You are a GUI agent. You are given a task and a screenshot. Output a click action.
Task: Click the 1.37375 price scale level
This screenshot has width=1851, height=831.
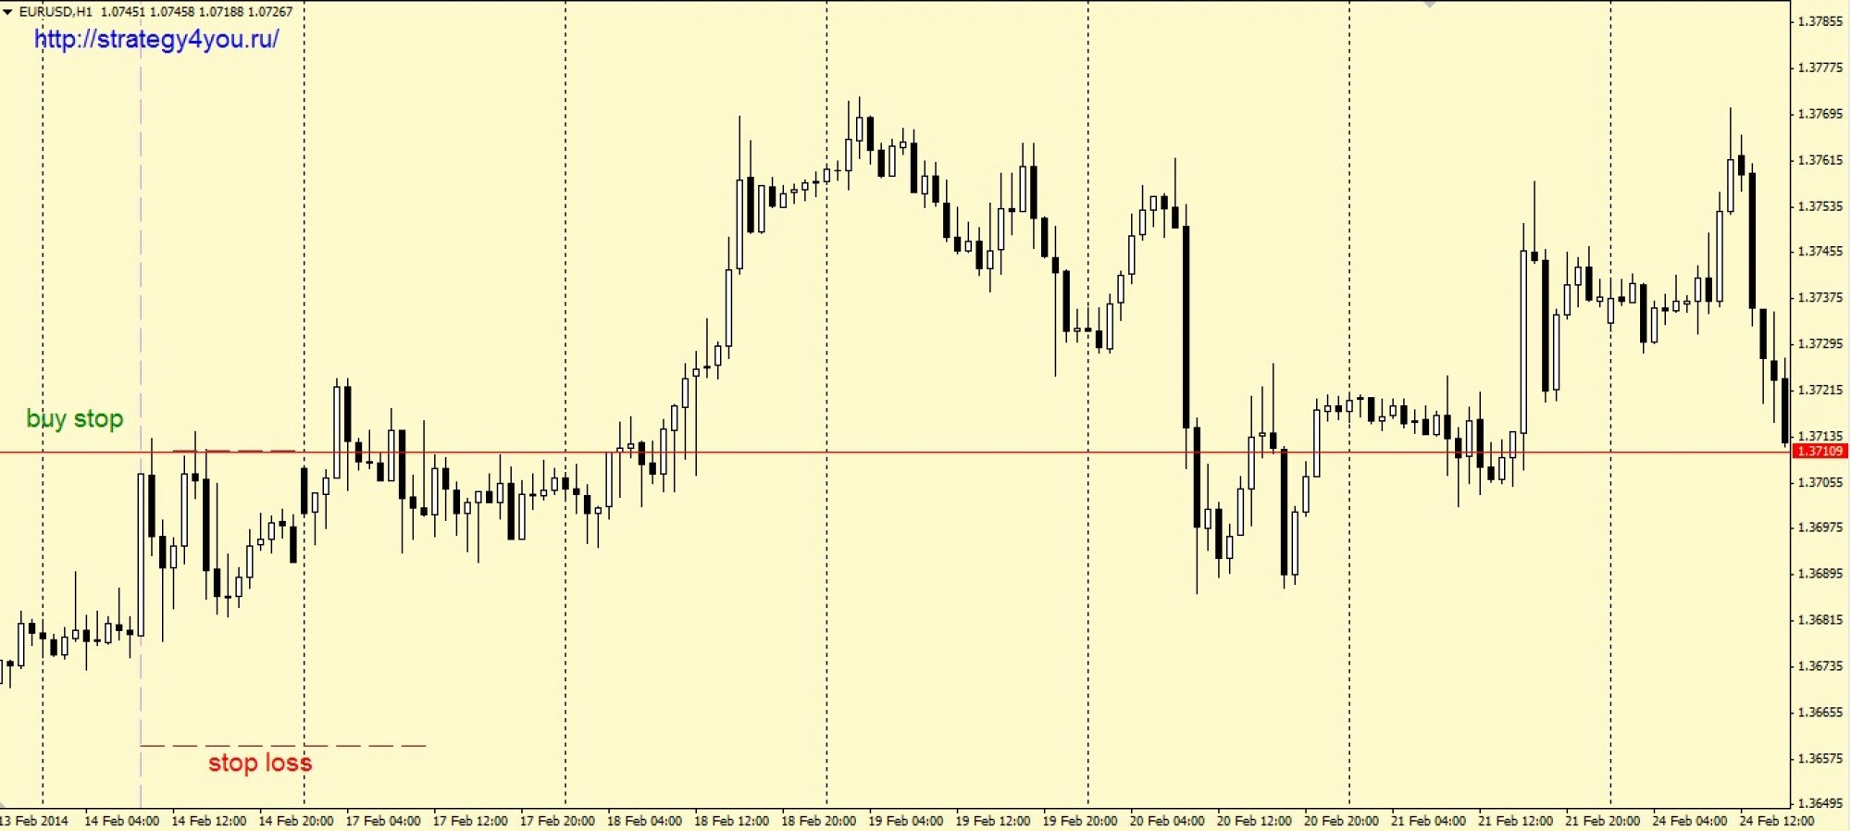click(x=1820, y=297)
